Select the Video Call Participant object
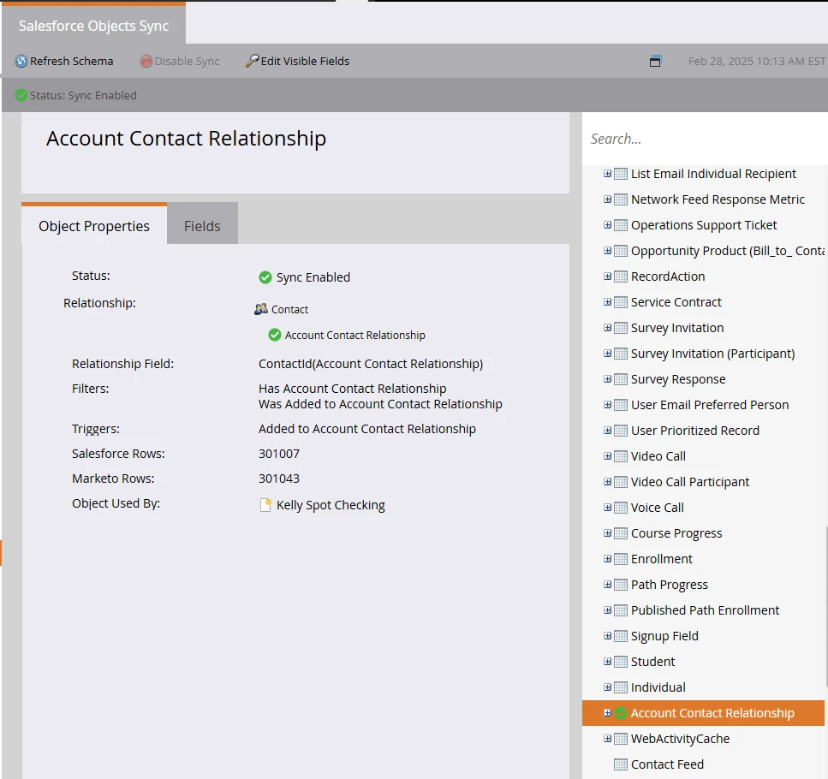The image size is (828, 779). [690, 482]
